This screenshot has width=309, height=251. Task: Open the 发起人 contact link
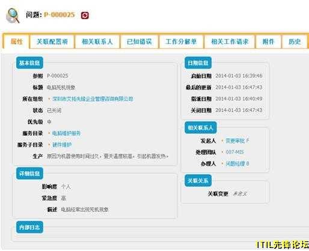pos(237,141)
